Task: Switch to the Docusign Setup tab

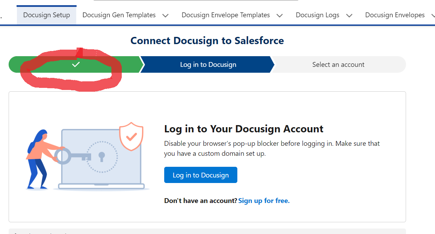Action: click(46, 15)
